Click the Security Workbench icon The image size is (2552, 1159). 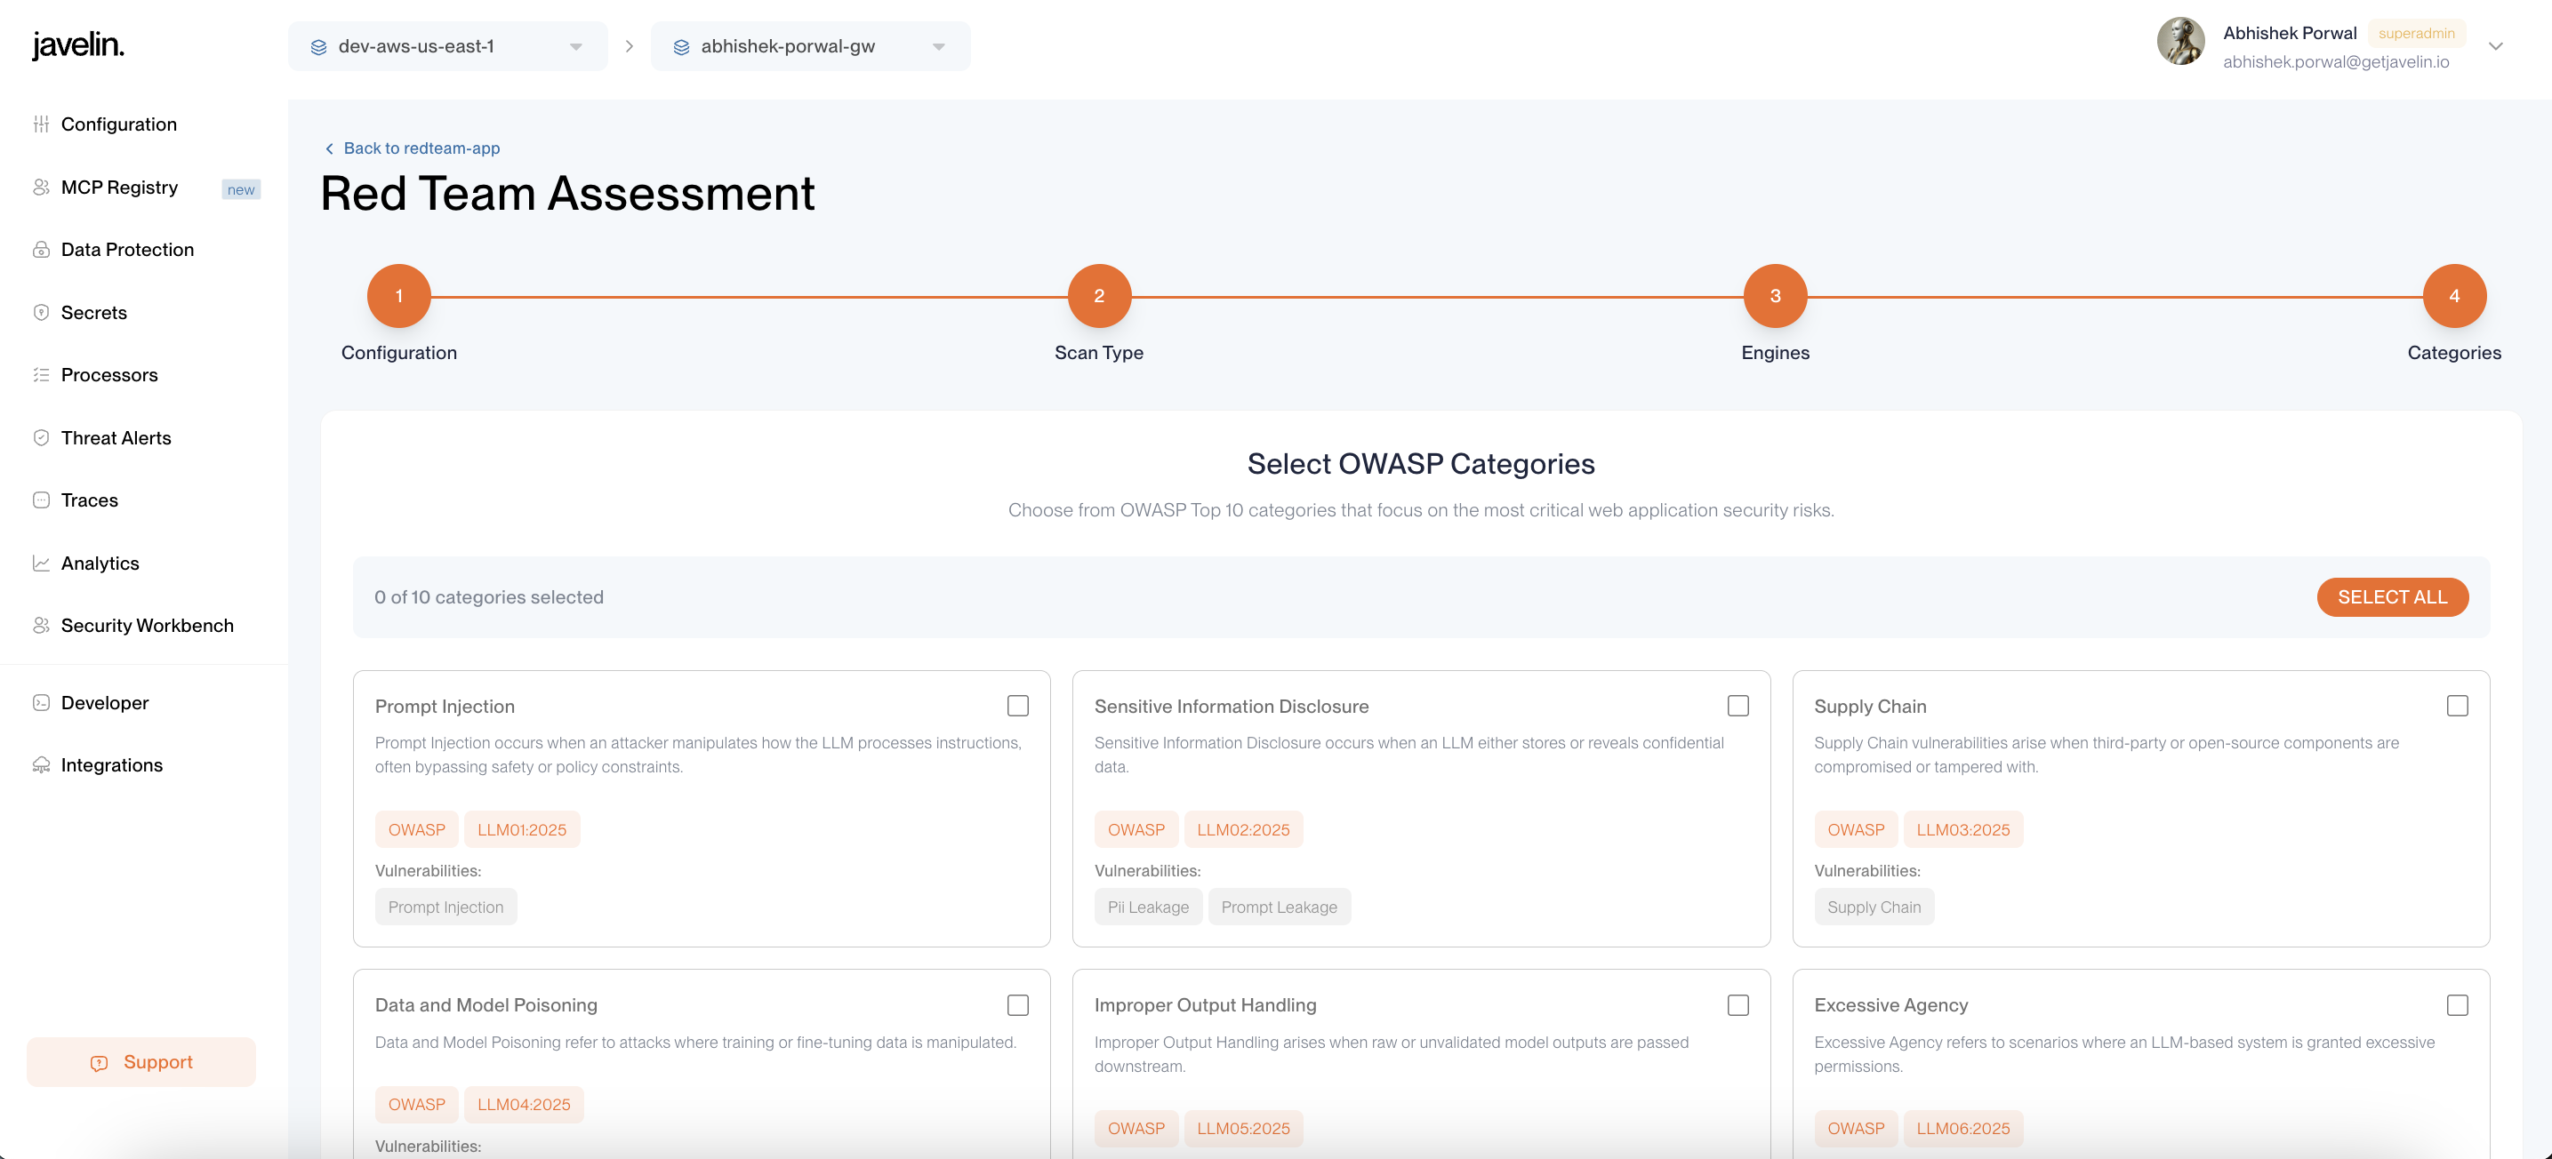pyautogui.click(x=41, y=625)
